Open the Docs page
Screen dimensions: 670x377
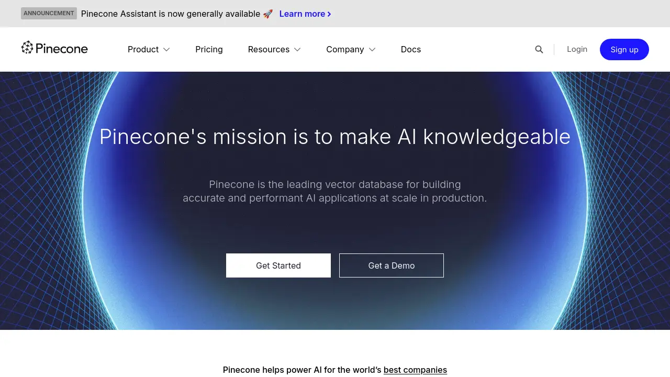(411, 49)
